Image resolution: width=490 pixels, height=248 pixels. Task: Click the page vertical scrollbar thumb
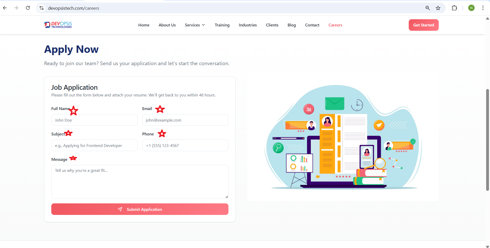tap(487, 140)
